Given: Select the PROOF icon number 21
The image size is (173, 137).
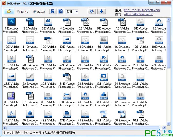Looking at the screenshot, I should [48, 59].
